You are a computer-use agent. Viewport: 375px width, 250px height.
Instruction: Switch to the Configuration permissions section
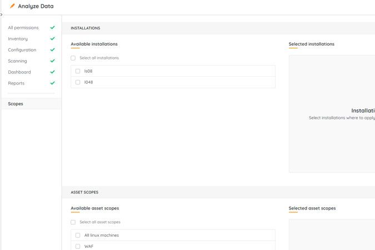[22, 49]
